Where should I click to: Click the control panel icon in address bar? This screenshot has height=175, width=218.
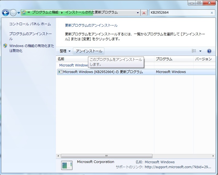click(x=24, y=12)
